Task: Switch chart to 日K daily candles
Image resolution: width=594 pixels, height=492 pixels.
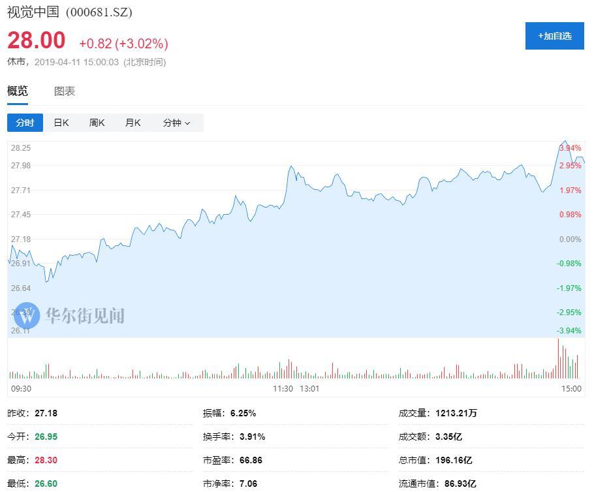Action: point(61,123)
